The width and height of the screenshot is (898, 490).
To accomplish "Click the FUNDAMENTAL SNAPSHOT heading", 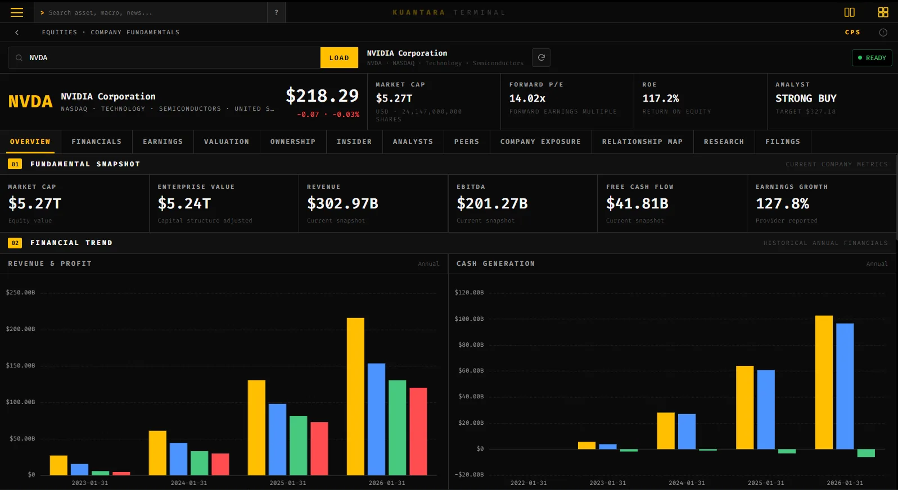I will 85,164.
